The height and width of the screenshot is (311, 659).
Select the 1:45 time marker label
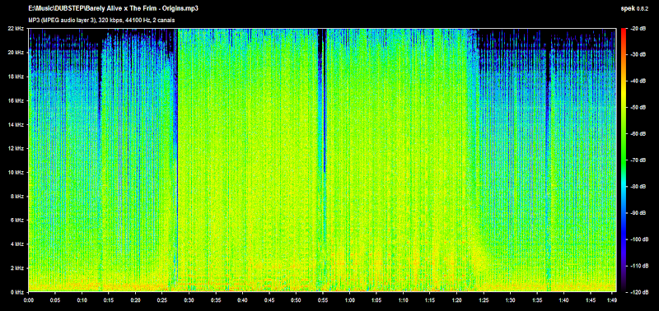click(591, 300)
